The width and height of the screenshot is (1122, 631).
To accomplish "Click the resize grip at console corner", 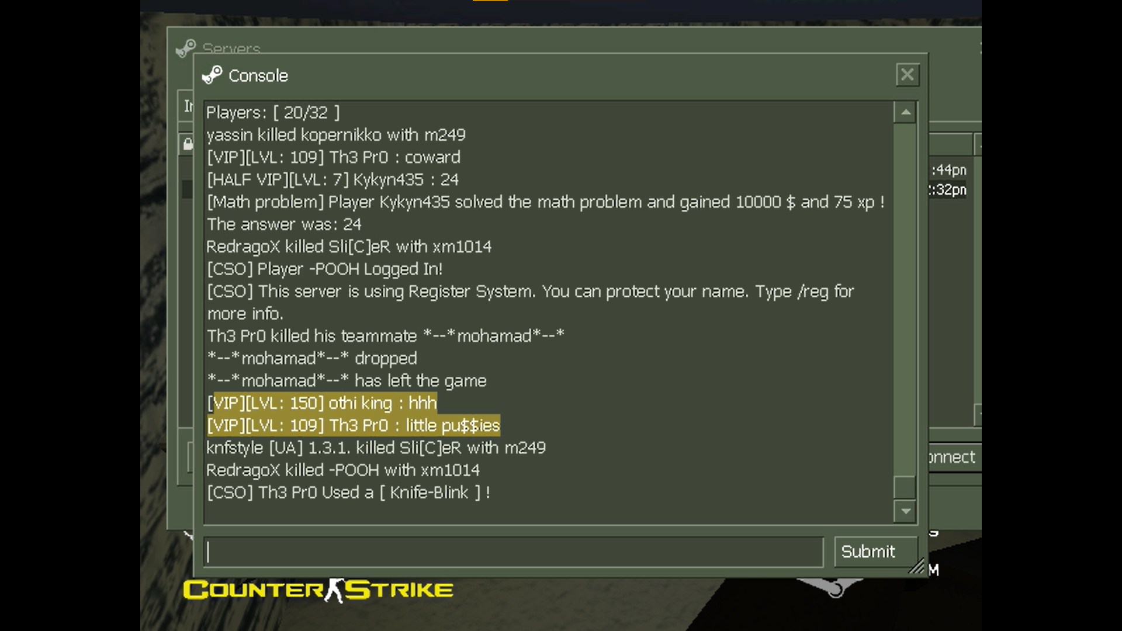I will pyautogui.click(x=916, y=566).
